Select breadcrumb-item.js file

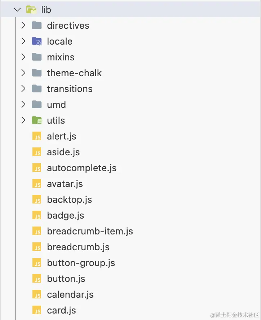click(90, 232)
